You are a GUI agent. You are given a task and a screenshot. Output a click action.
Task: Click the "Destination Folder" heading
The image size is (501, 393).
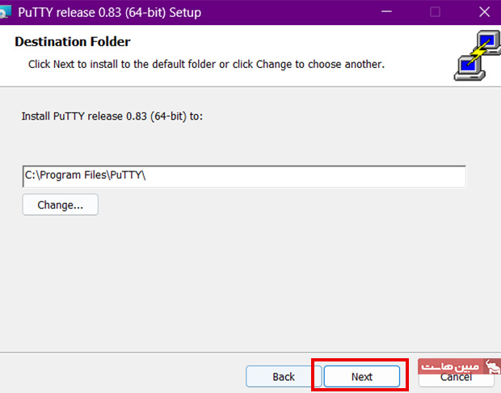point(73,42)
